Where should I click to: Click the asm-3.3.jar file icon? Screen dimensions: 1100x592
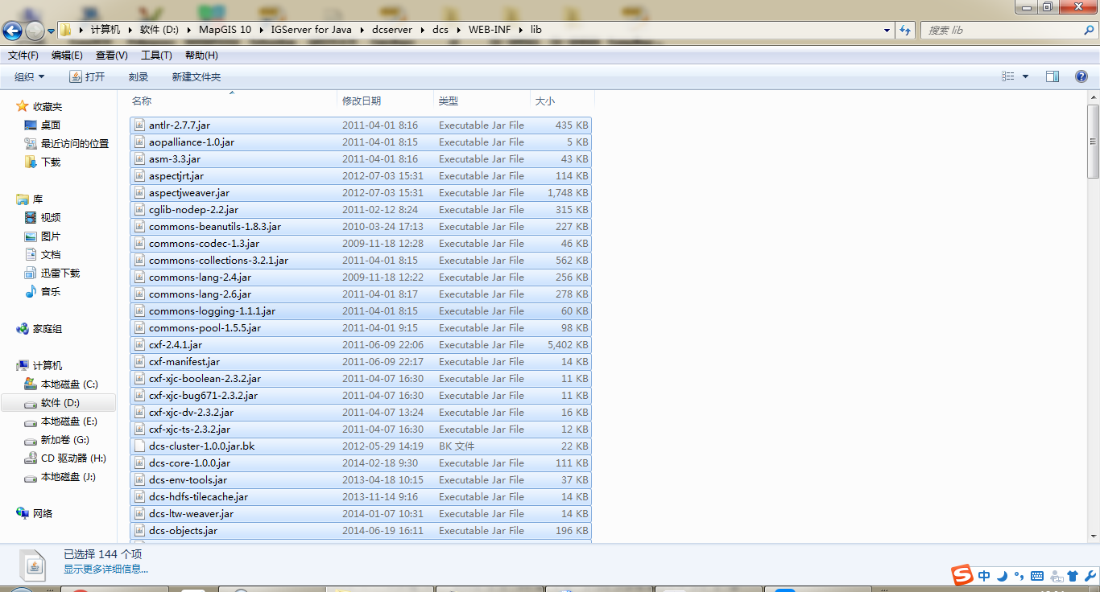(139, 158)
